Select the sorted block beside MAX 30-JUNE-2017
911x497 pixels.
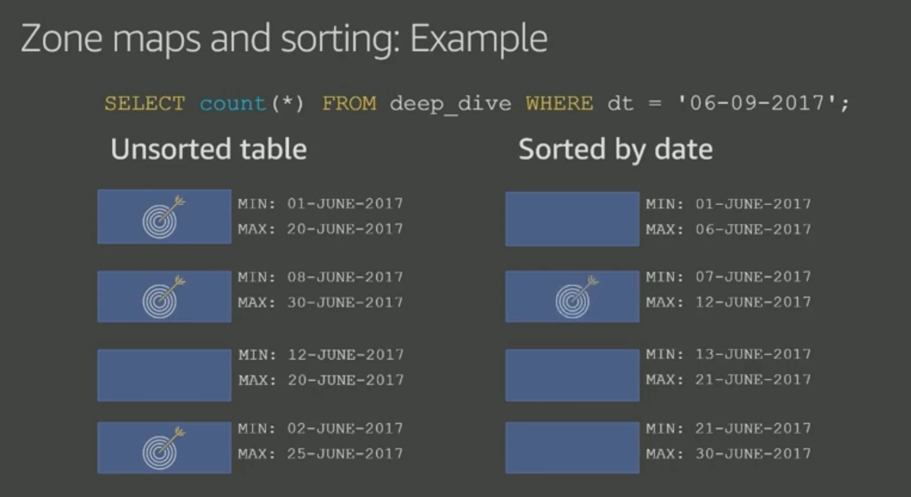(x=572, y=448)
